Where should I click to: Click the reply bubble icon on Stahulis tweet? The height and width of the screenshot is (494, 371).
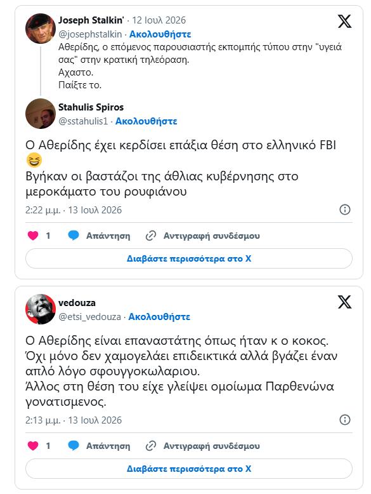coord(74,236)
